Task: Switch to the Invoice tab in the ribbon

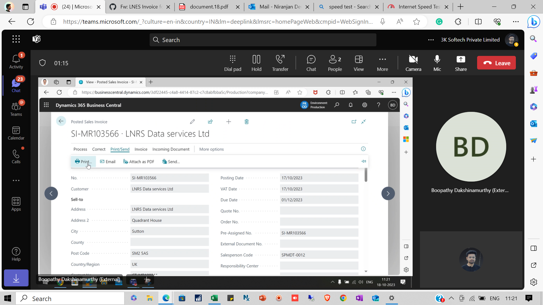Action: [141, 149]
